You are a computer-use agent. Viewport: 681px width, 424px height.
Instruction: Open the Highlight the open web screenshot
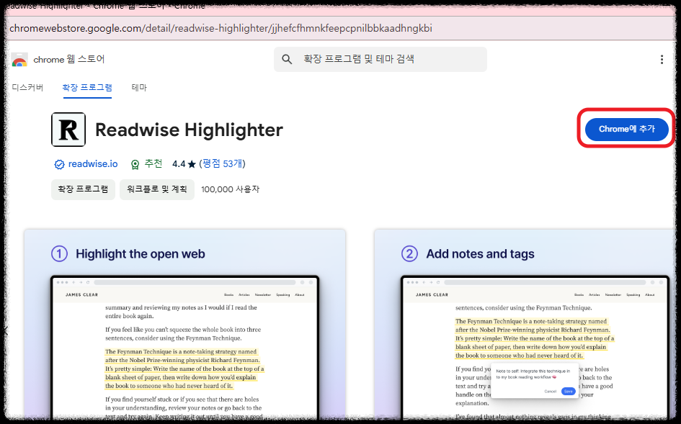(185, 325)
